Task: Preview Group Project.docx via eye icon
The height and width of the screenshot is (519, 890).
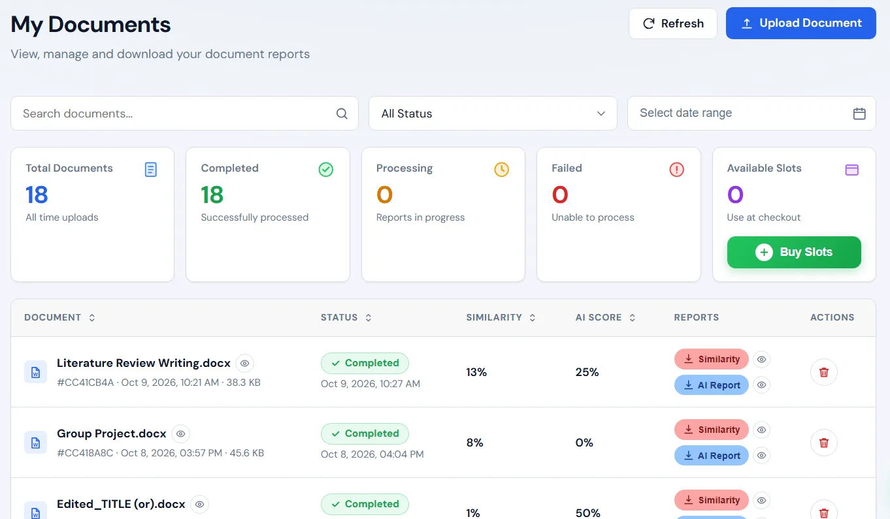Action: click(x=181, y=433)
